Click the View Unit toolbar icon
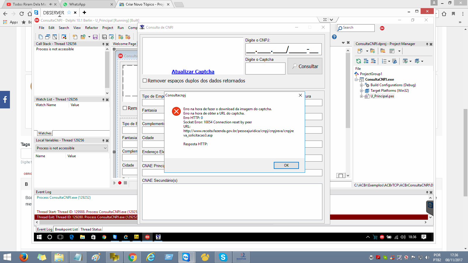Image resolution: width=468 pixels, height=263 pixels. [x=41, y=37]
